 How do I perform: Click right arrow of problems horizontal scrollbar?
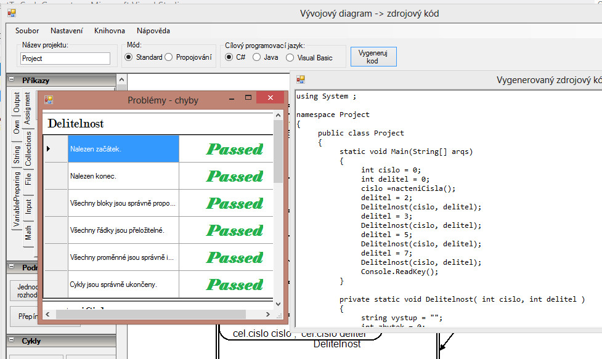(268, 315)
